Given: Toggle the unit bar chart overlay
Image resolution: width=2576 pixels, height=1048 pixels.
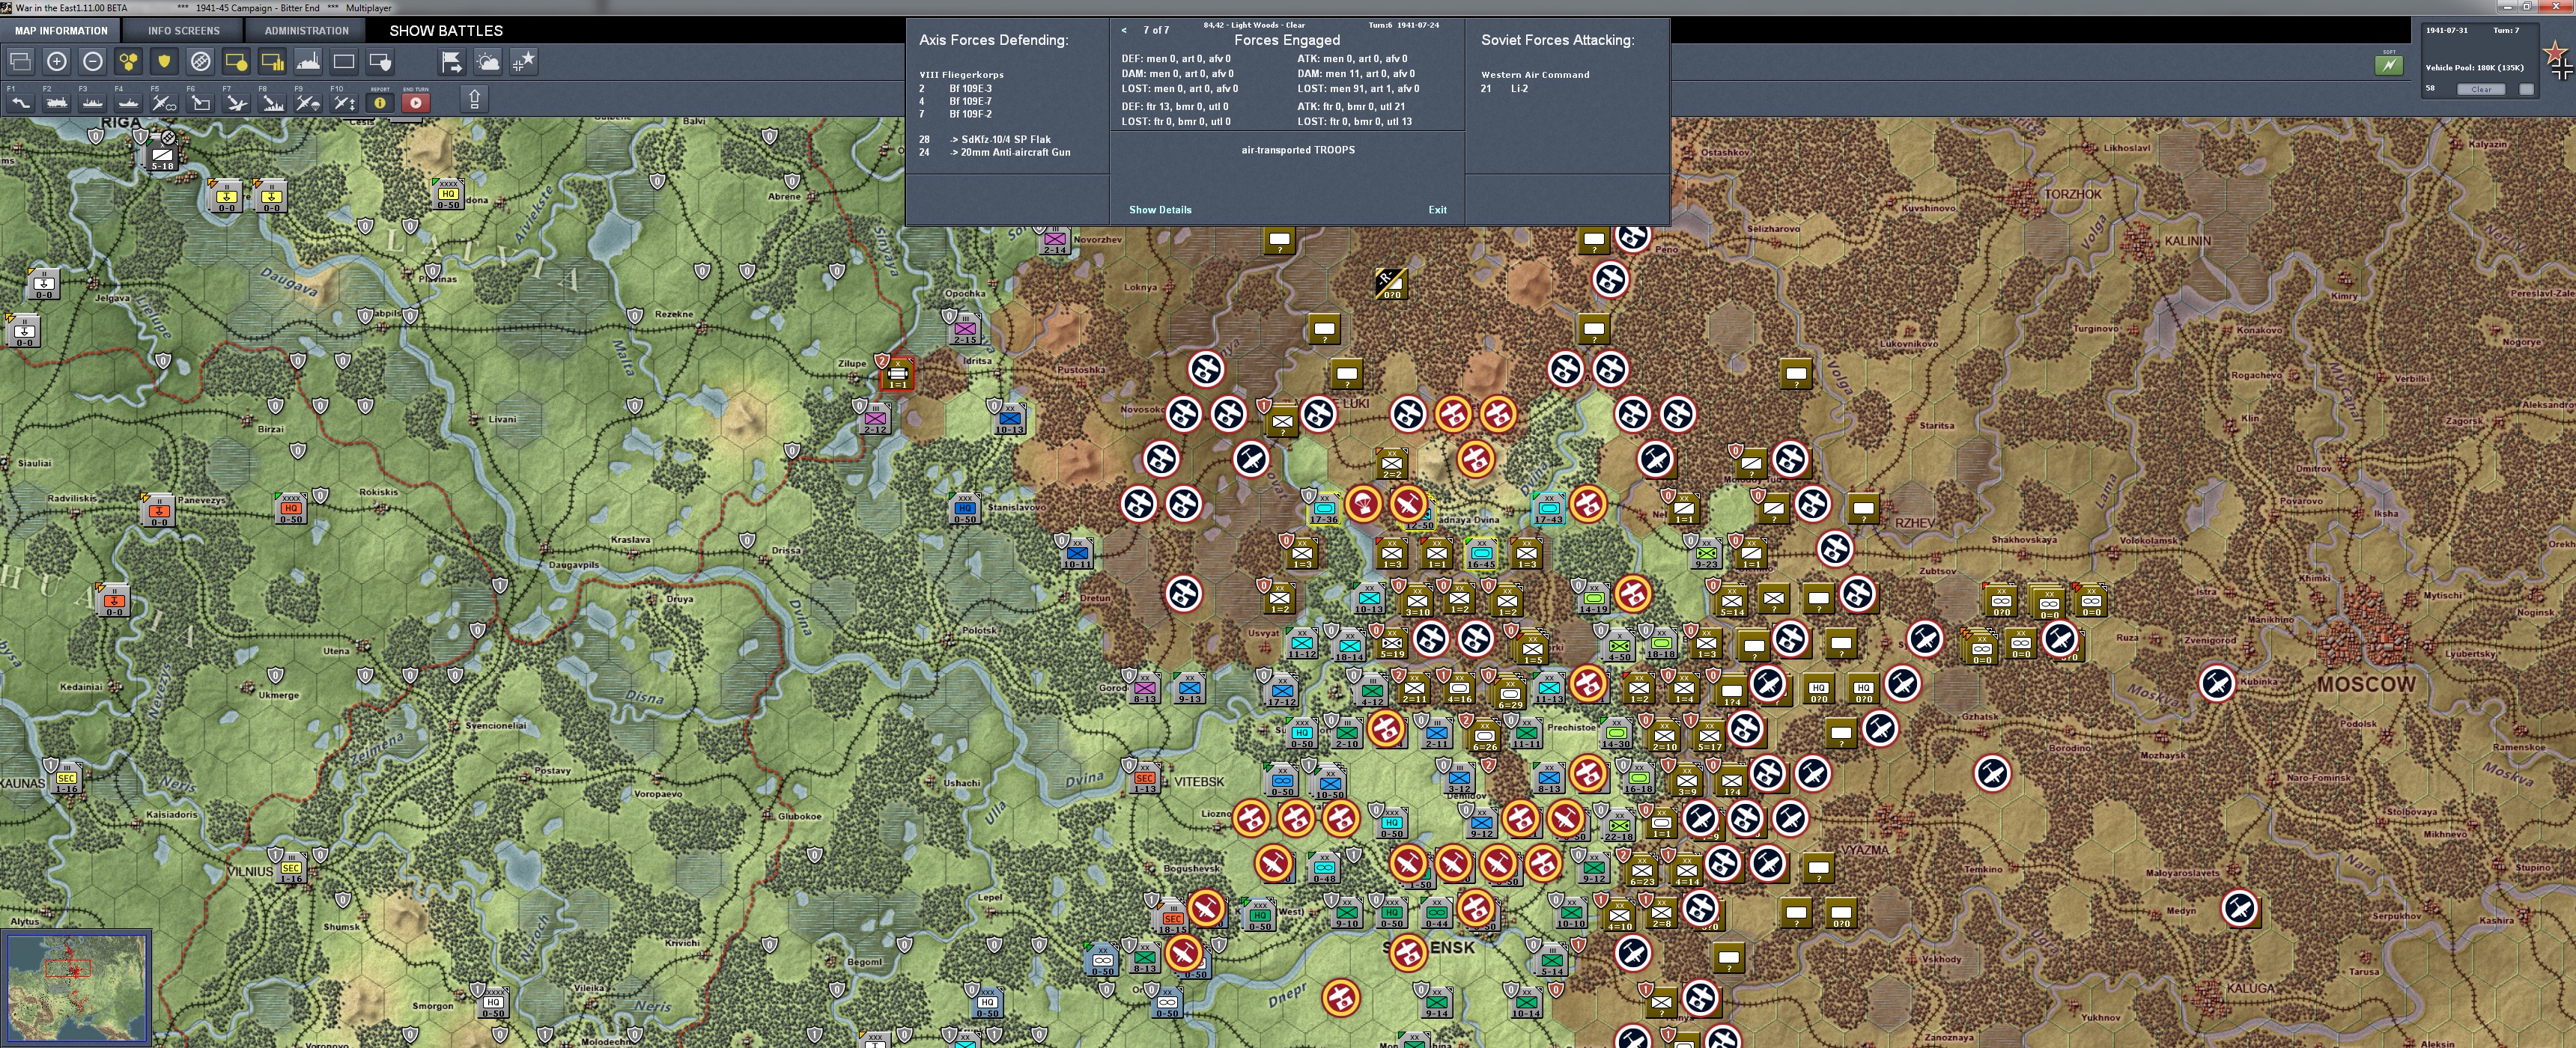Looking at the screenshot, I should pyautogui.click(x=272, y=62).
